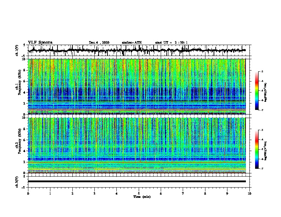Click the ch.1(V) waveform axis label
The height and width of the screenshot is (217, 281).
[x=17, y=50]
